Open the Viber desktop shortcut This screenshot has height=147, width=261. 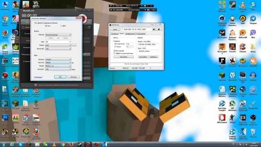click(x=253, y=33)
